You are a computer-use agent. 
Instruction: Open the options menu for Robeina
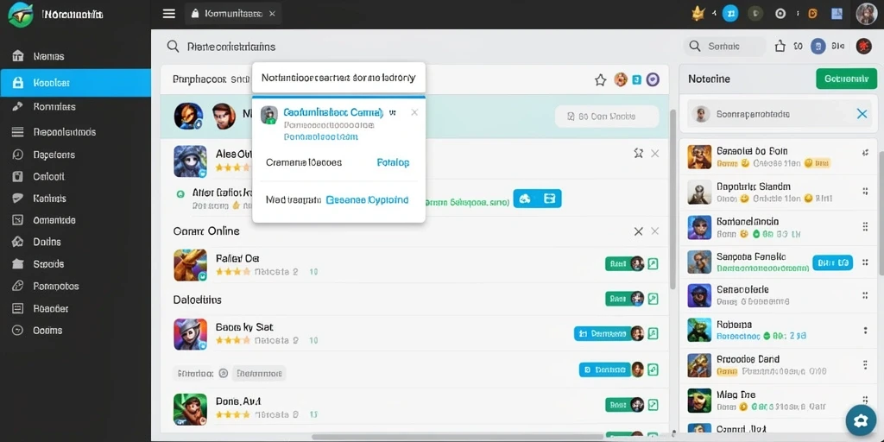(x=865, y=331)
